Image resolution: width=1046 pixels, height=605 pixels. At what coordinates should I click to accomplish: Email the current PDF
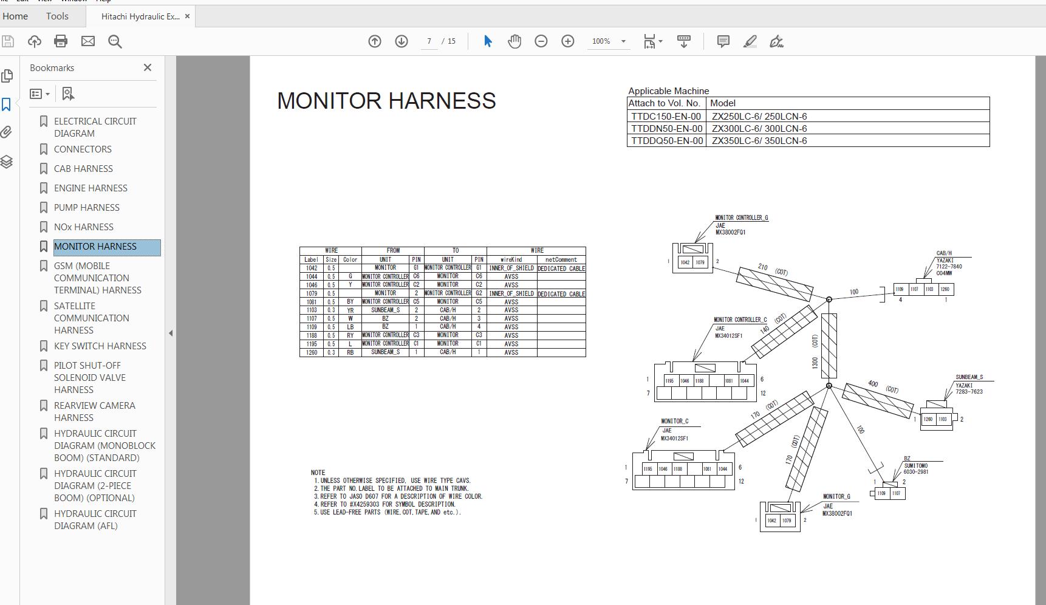pyautogui.click(x=87, y=41)
